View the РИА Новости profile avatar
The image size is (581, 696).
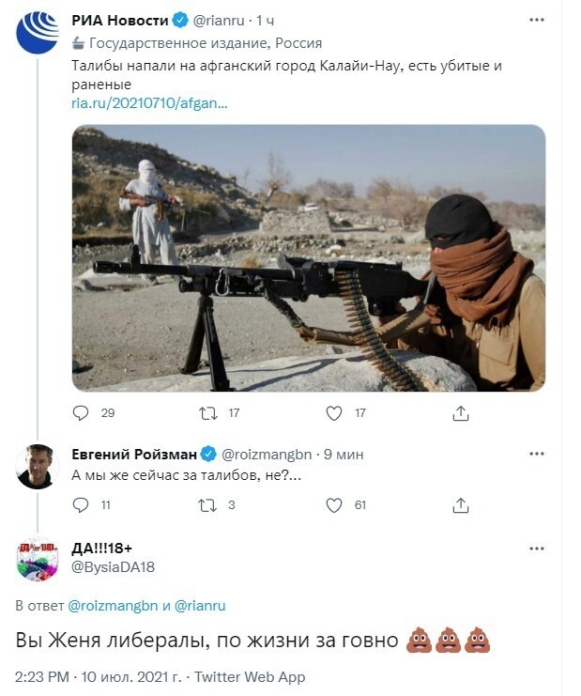pos(38,32)
